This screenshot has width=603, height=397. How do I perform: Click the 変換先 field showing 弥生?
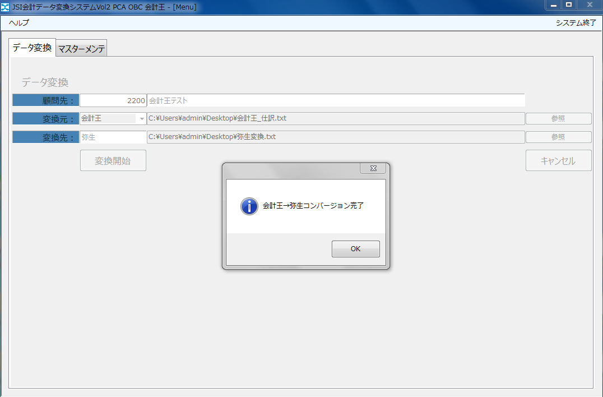click(113, 137)
